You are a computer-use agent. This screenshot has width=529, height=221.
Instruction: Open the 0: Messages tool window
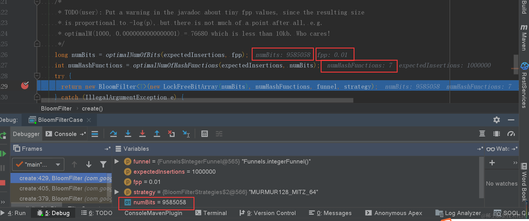330,213
